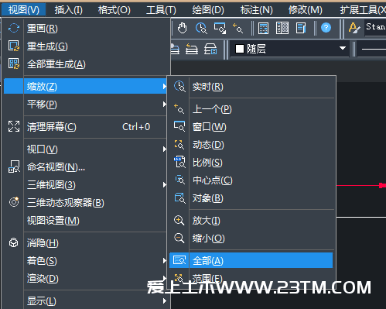
Task: Open the 工具(T) menu
Action: click(161, 10)
